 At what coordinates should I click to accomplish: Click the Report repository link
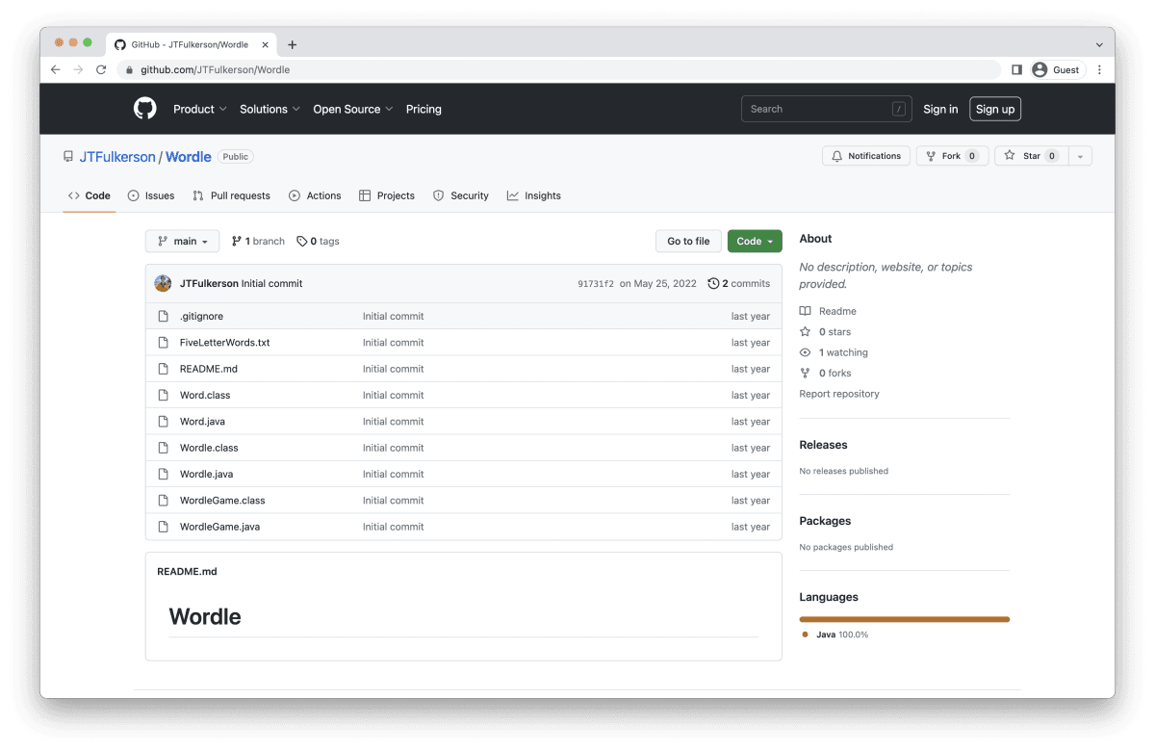(x=839, y=394)
